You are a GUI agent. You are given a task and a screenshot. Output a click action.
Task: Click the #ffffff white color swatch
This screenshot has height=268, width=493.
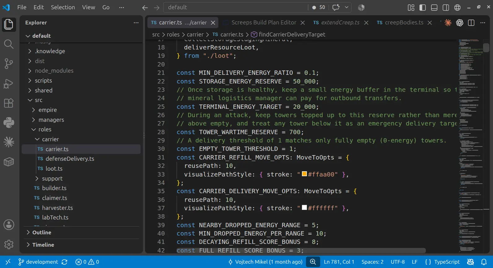click(304, 207)
